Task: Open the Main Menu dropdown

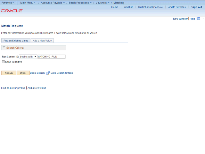Action: [x=28, y=3]
